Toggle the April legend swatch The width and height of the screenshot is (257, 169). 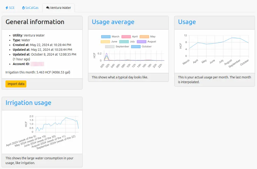(x=126, y=36)
